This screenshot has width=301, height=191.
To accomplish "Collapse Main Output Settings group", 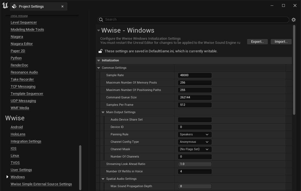I will (x=103, y=112).
